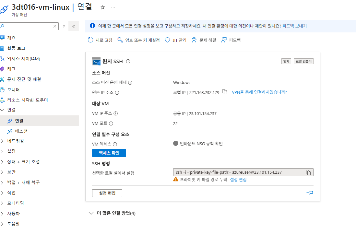Open JIT 관리 shield option

click(x=175, y=40)
